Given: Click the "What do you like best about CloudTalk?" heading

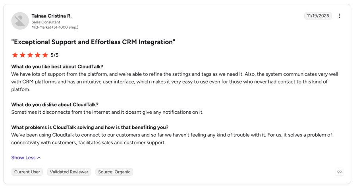Looking at the screenshot, I should pos(57,67).
